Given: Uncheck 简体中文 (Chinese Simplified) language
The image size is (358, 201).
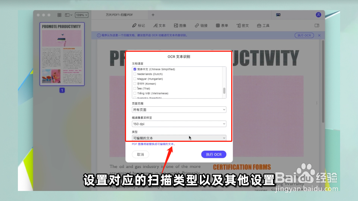Looking at the screenshot, I should [x=135, y=69].
